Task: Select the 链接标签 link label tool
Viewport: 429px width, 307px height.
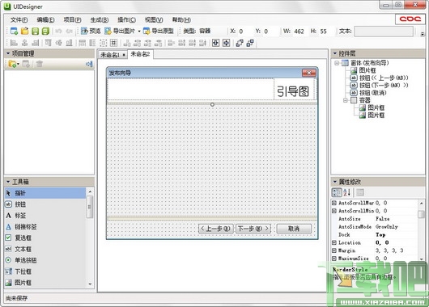Action: point(45,227)
